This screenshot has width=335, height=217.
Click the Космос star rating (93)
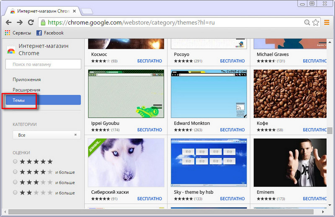(x=104, y=61)
